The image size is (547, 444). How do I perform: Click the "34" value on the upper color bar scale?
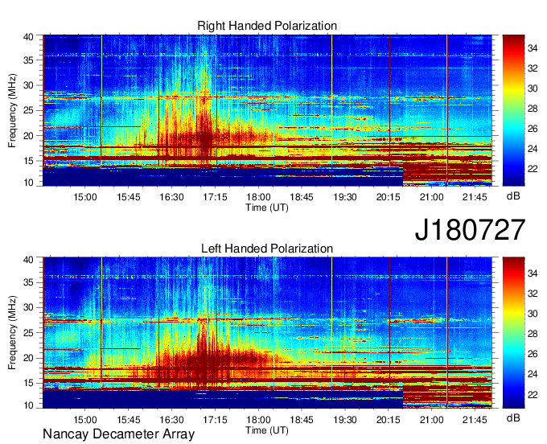pyautogui.click(x=533, y=48)
